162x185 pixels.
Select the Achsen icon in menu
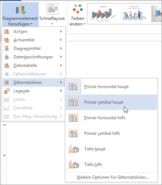coord(7,31)
